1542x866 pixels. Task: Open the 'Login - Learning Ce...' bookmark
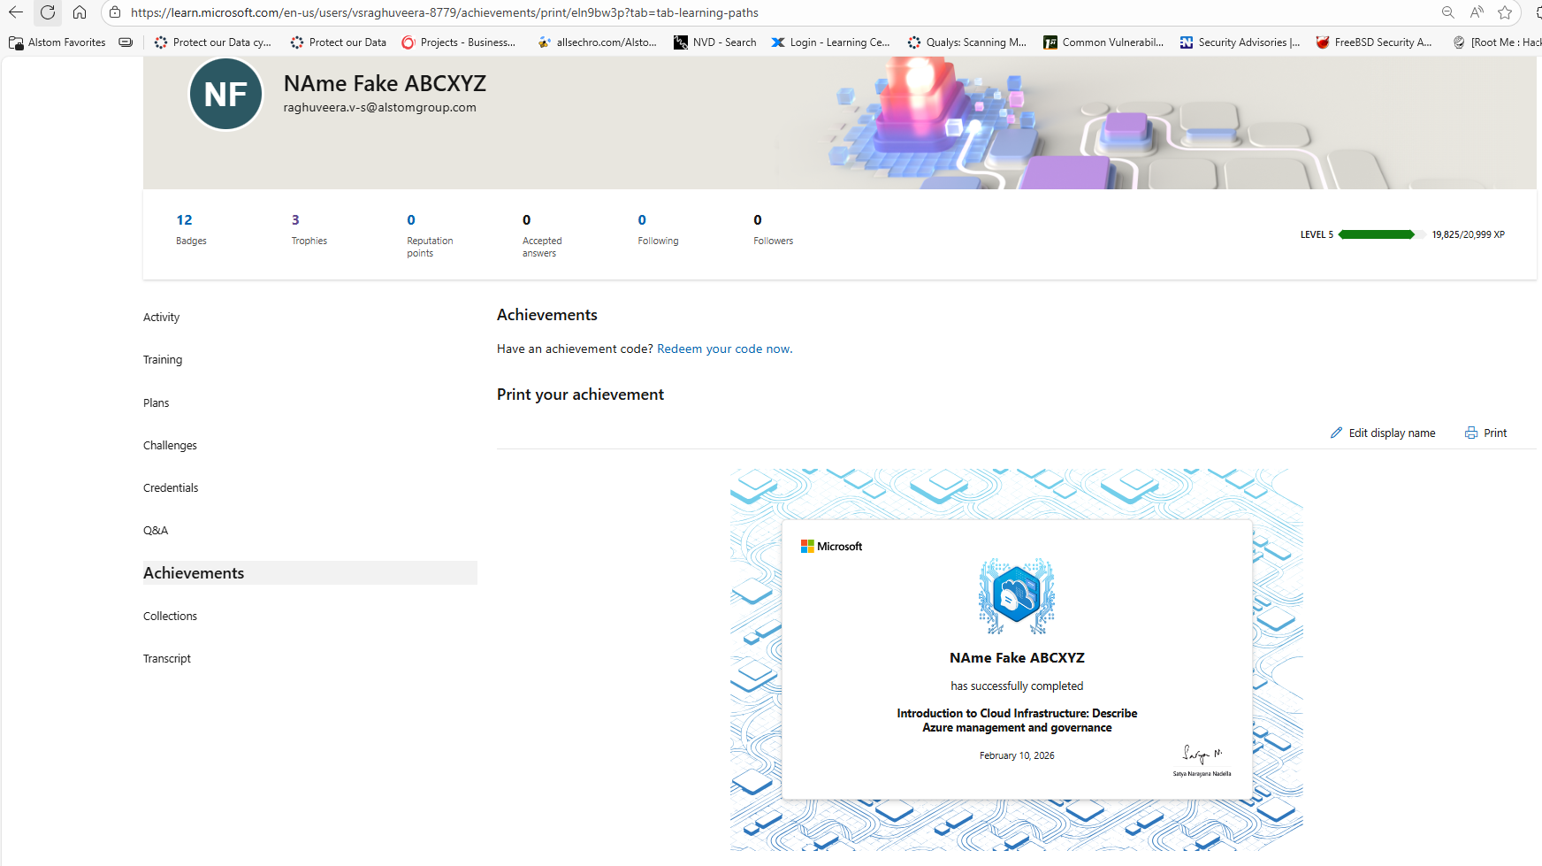831,42
